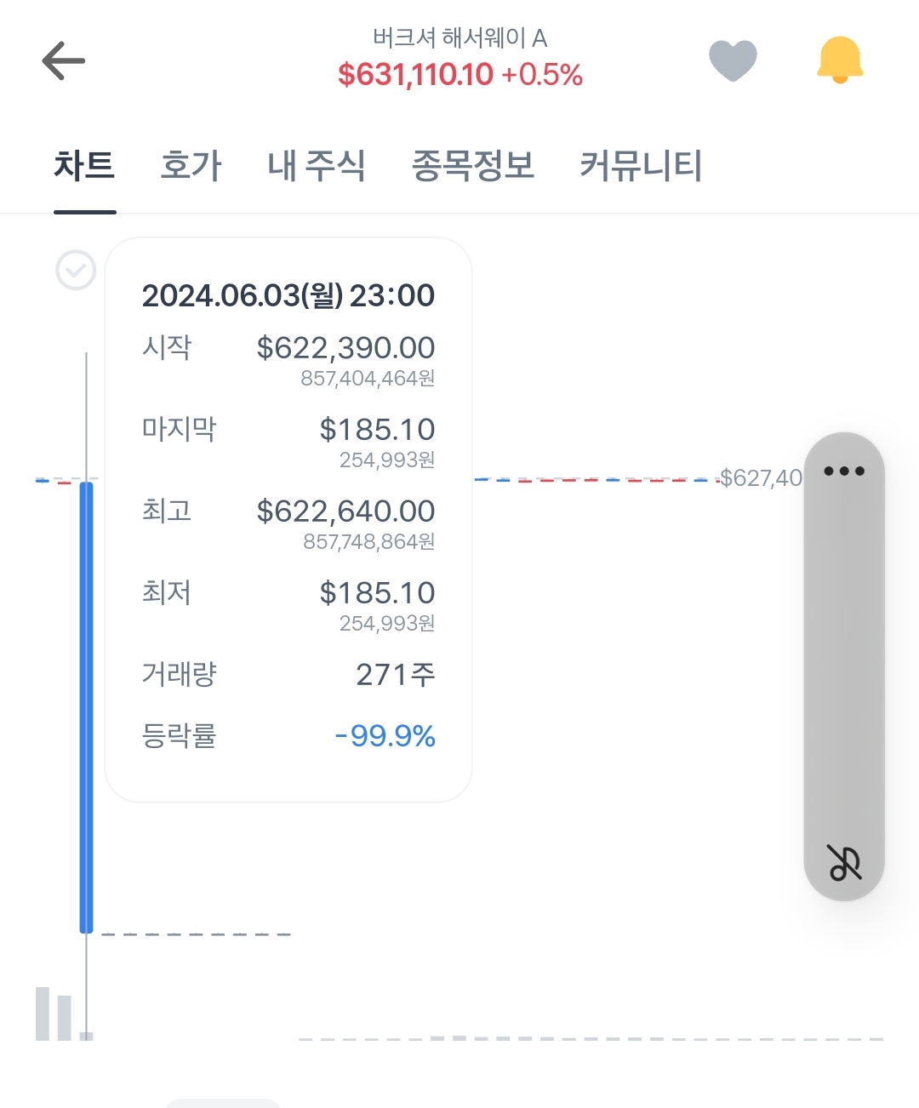Tap the blue candlestick on chart

(x=86, y=707)
